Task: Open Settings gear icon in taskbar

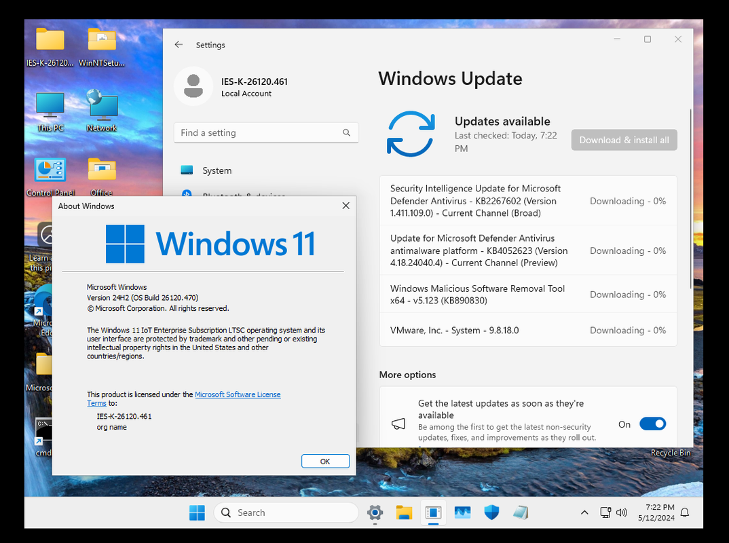Action: point(375,512)
